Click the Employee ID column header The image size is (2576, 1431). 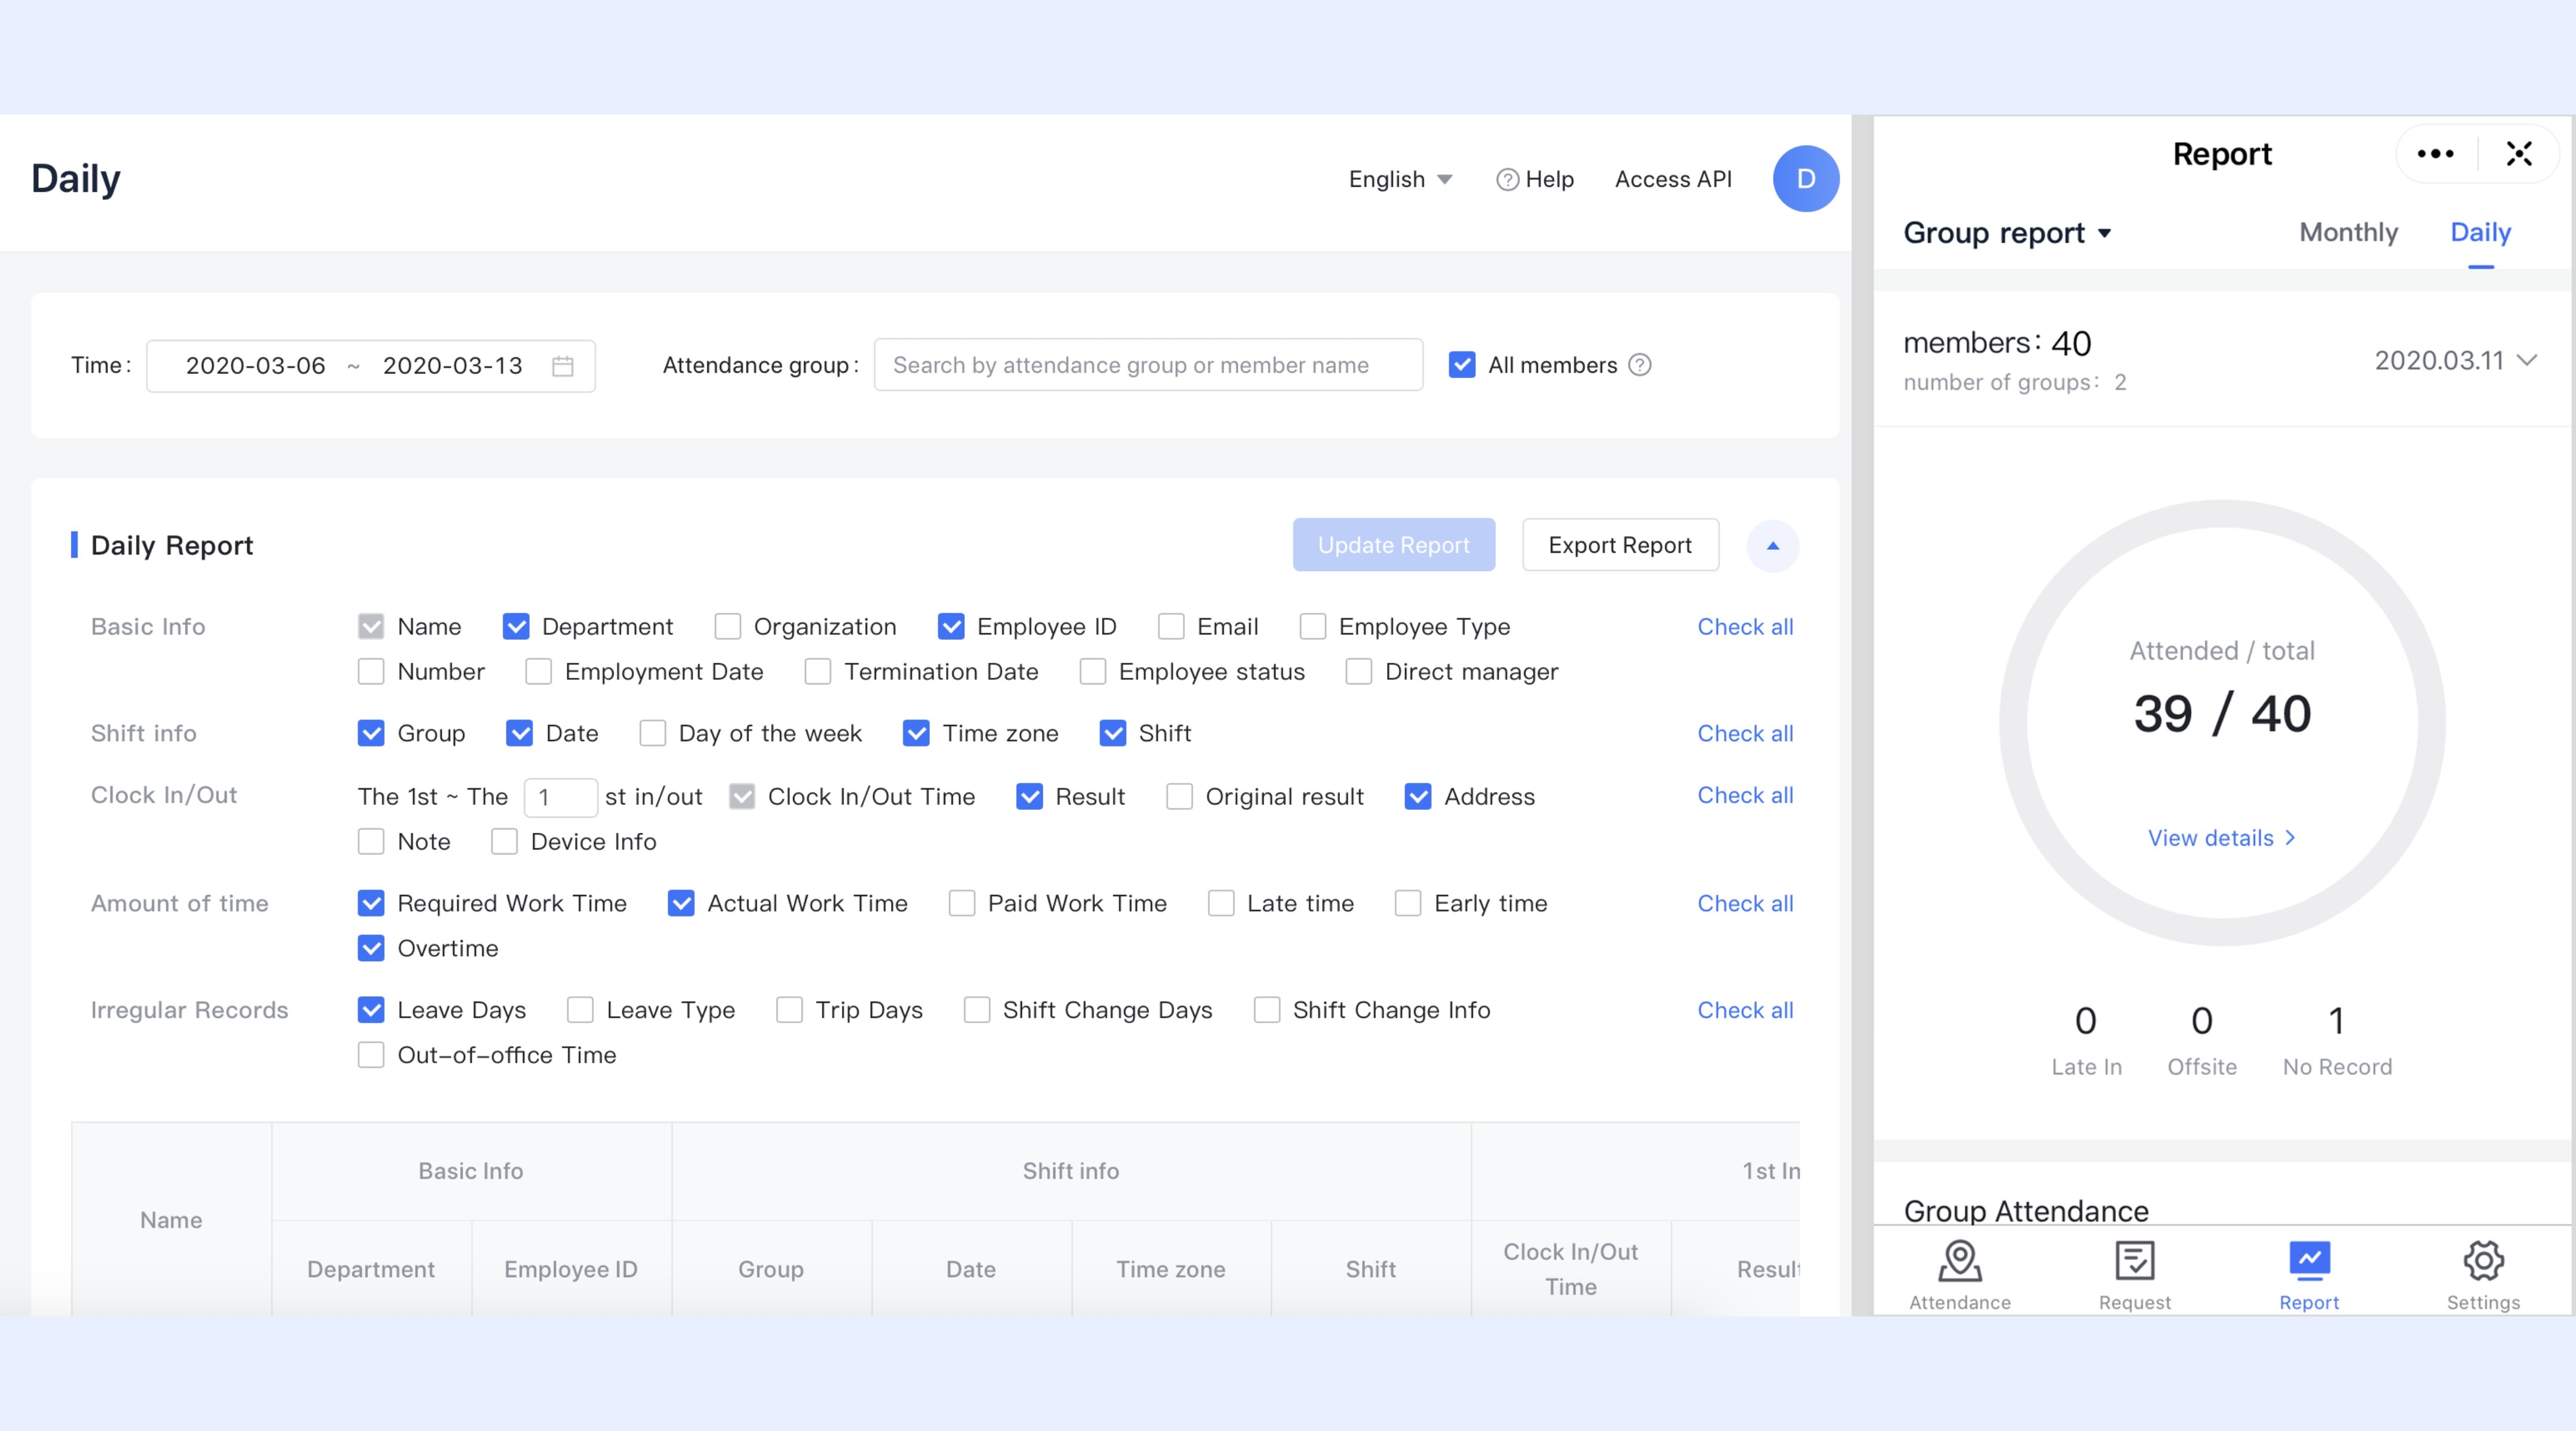(571, 1269)
